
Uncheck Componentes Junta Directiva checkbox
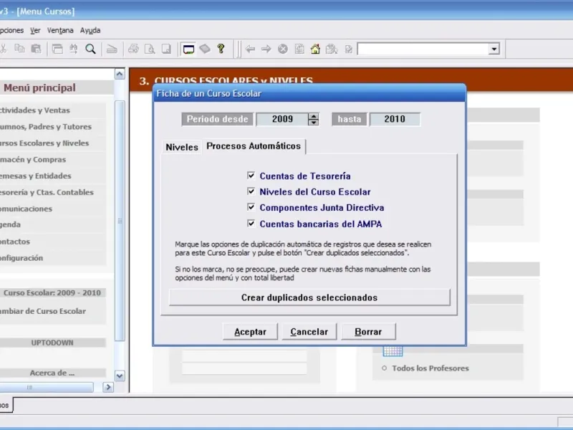click(x=251, y=207)
